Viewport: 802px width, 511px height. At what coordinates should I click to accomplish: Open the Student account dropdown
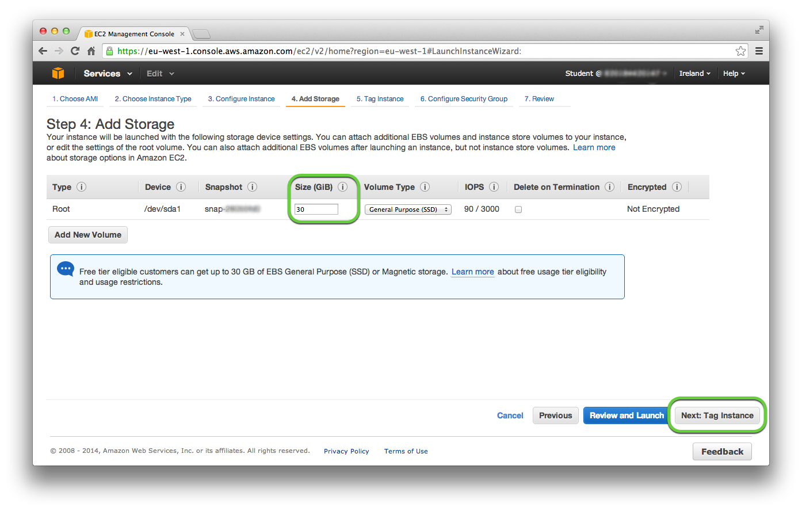(x=616, y=74)
